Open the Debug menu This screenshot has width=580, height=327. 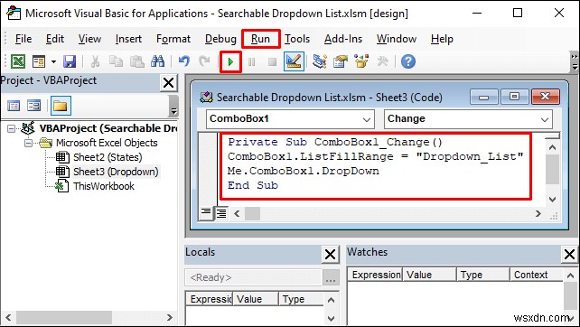point(220,39)
